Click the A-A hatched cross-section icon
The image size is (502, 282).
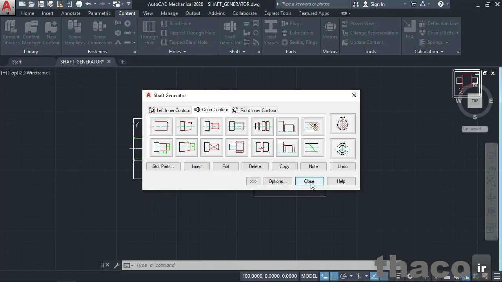[x=343, y=124]
